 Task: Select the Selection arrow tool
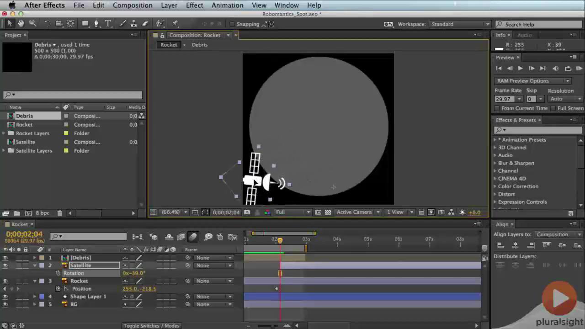[10, 24]
